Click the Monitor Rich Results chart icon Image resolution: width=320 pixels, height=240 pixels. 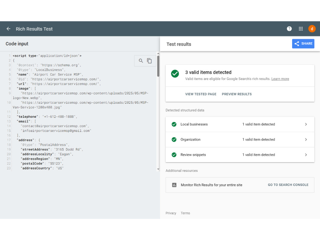point(174,185)
